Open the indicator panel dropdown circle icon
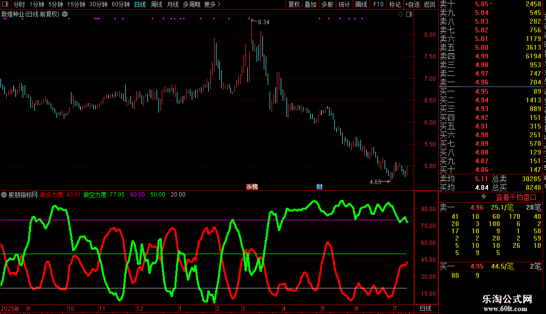The width and height of the screenshot is (546, 314). pyautogui.click(x=4, y=195)
